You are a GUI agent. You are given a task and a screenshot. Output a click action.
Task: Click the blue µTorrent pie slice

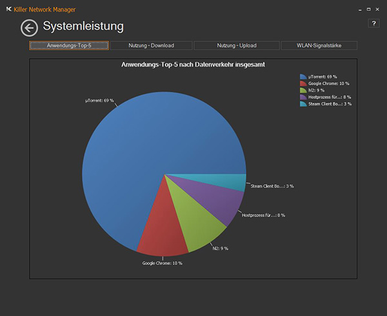pos(148,149)
